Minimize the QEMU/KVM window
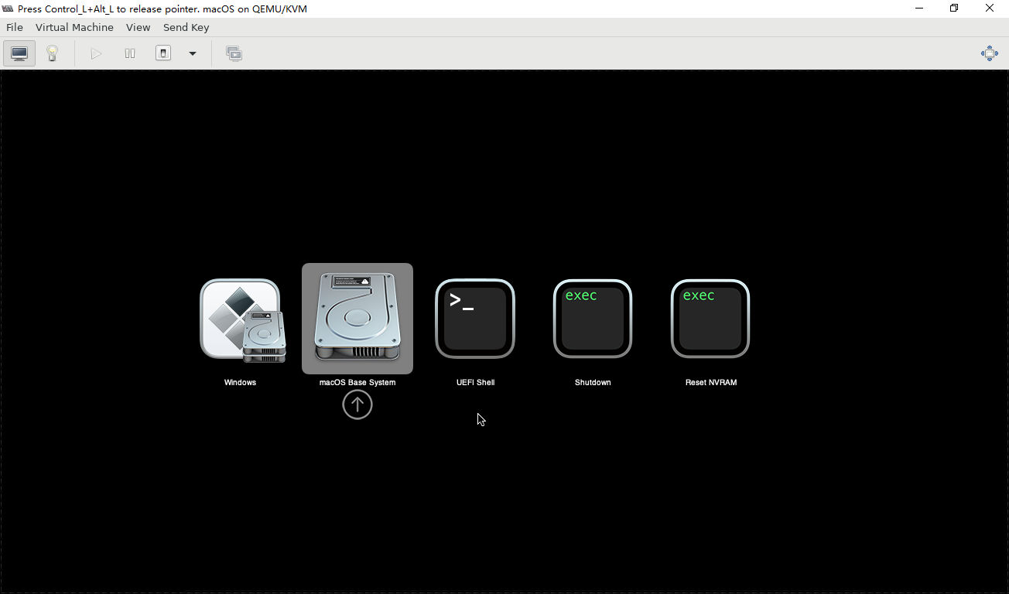 [x=919, y=9]
